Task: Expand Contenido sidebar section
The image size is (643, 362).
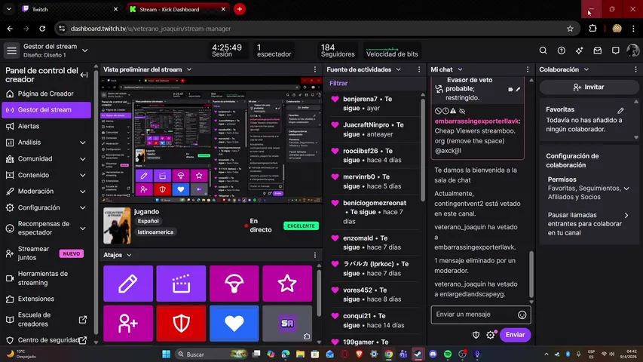Action: (82, 175)
